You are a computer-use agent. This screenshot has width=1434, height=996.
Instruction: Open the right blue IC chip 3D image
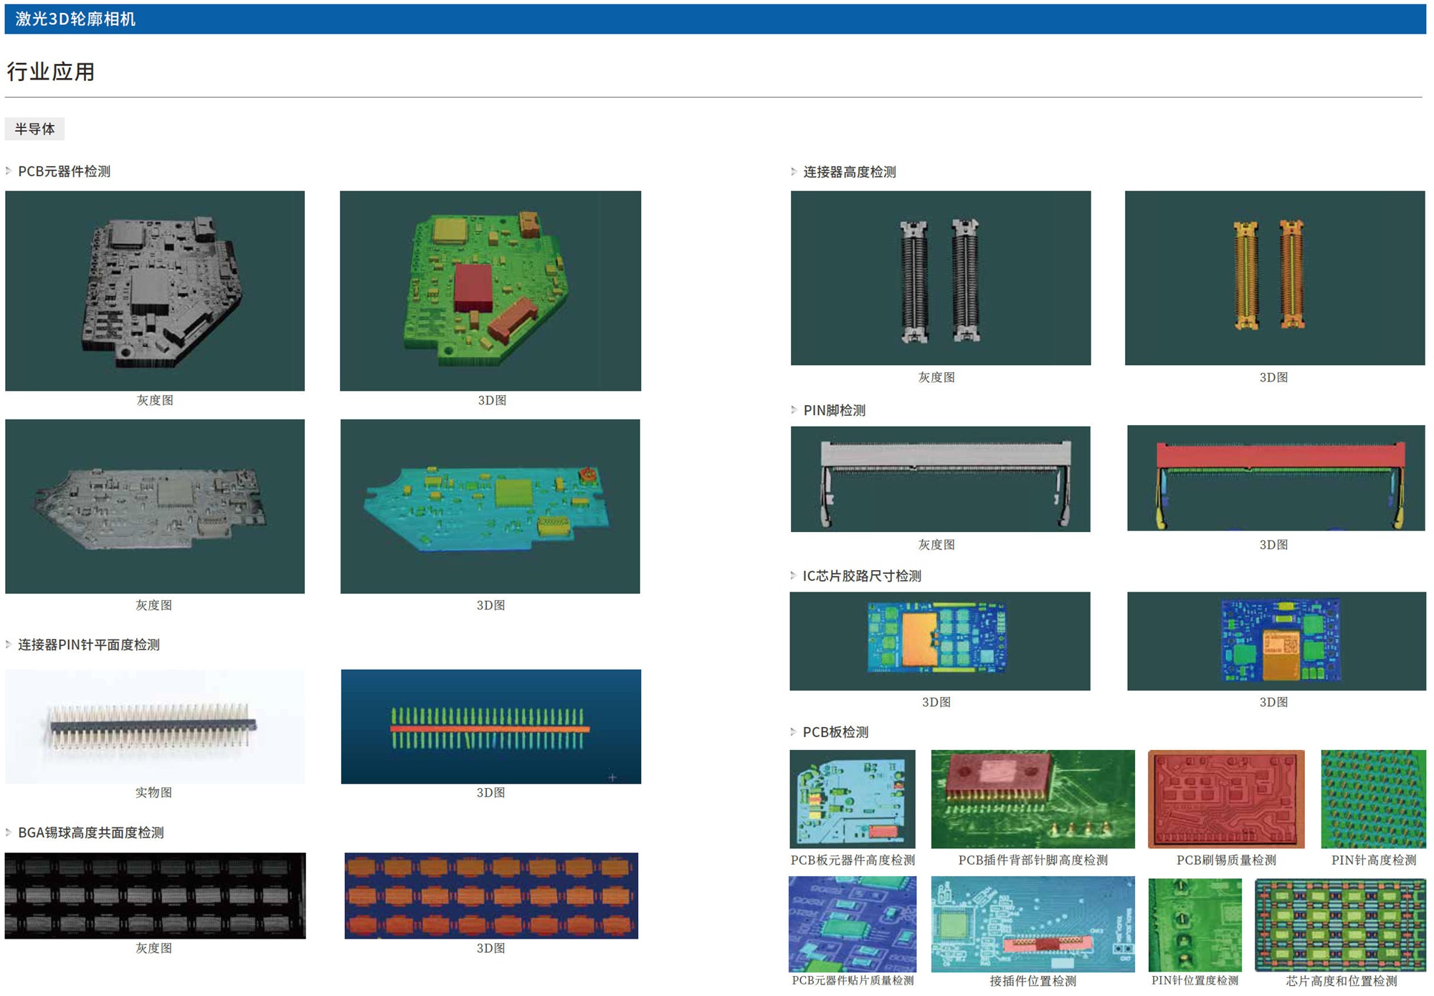pyautogui.click(x=1276, y=641)
